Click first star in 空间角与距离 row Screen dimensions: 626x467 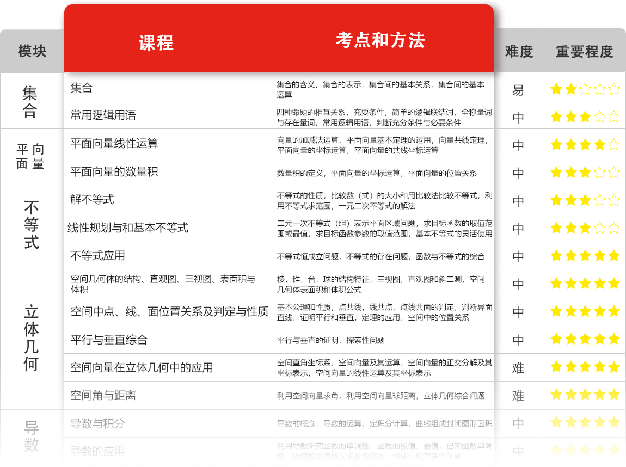pyautogui.click(x=556, y=395)
